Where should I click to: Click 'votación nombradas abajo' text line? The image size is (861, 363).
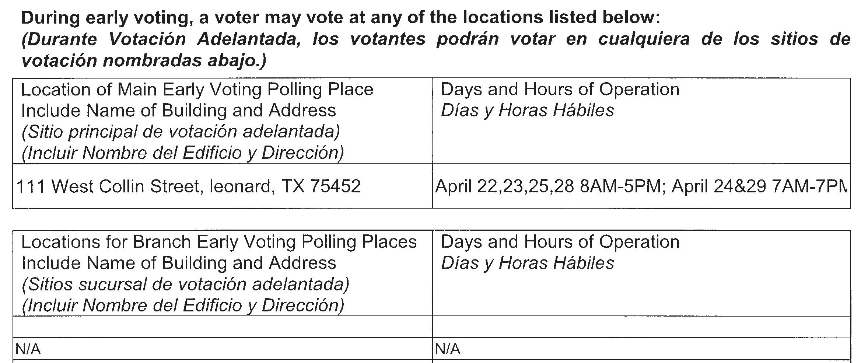(144, 60)
